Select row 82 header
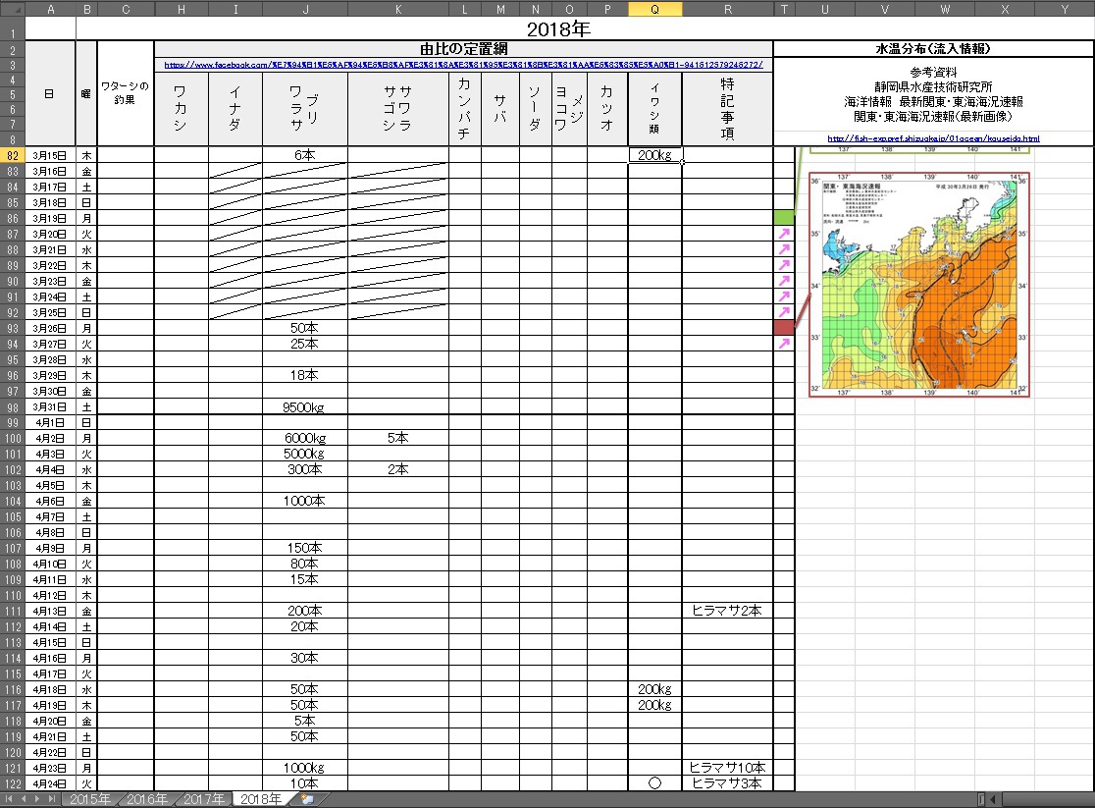The image size is (1095, 808). (13, 155)
